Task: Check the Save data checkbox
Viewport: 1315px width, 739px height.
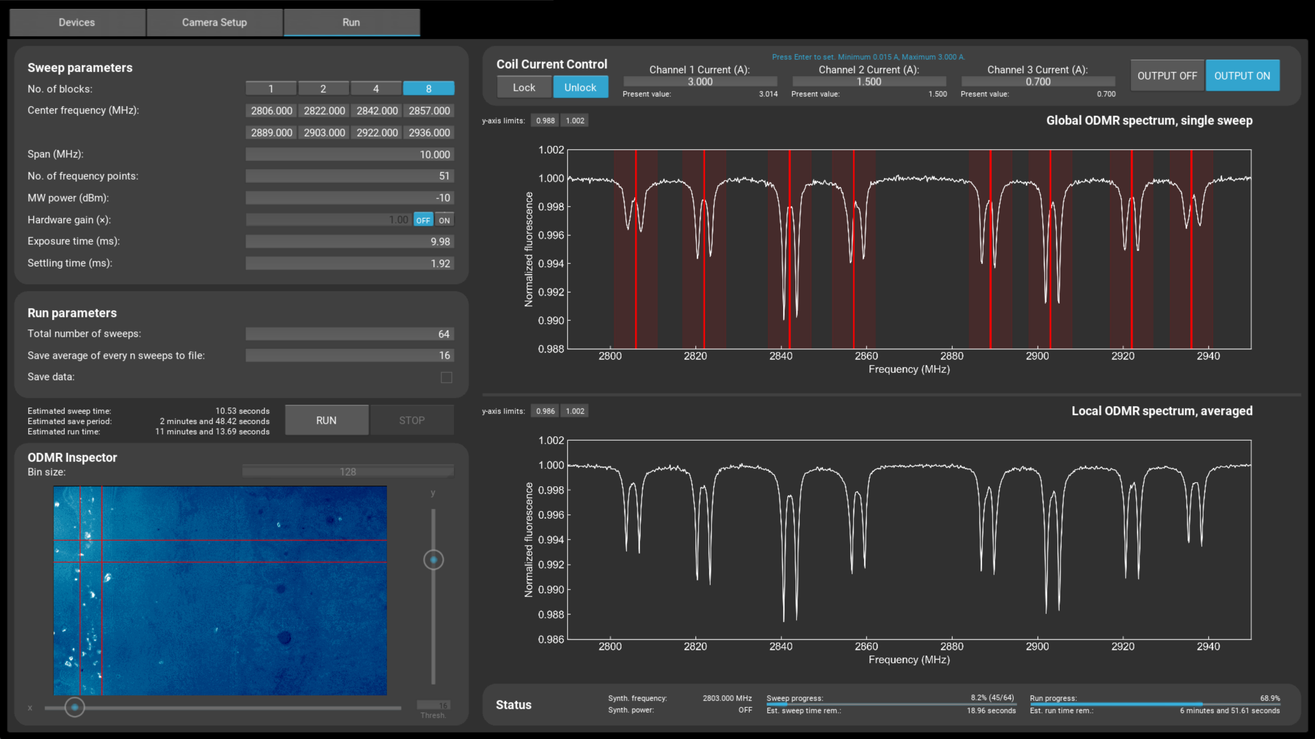Action: [446, 377]
